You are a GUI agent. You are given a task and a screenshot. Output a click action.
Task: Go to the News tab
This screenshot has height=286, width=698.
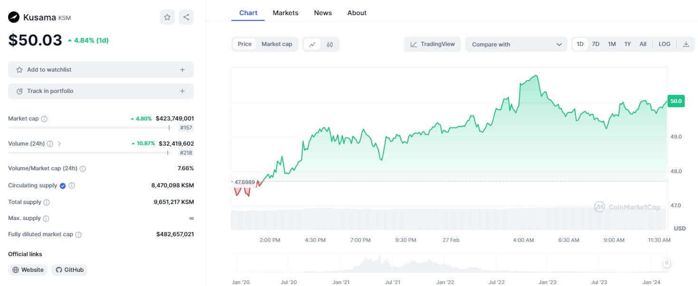pos(323,13)
